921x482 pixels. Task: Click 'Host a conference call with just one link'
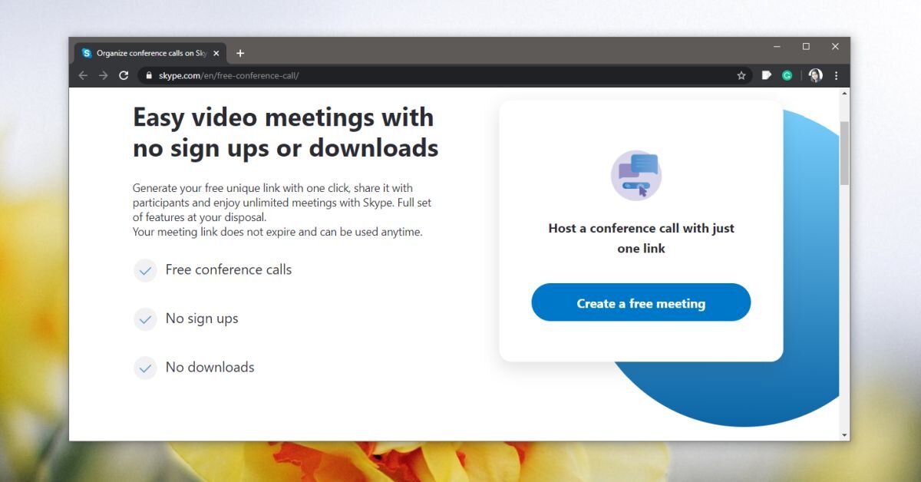(641, 238)
